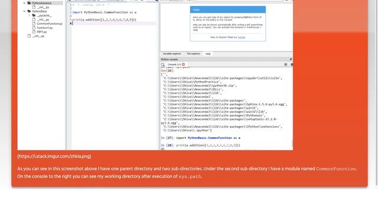Click the __pycache__ folder icon
378x212 pixels.
(34, 15)
